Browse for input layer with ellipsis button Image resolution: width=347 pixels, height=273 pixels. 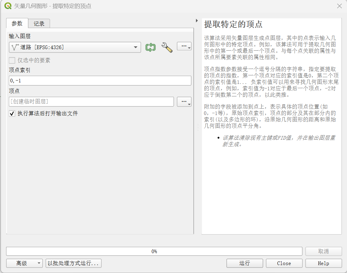[184, 47]
